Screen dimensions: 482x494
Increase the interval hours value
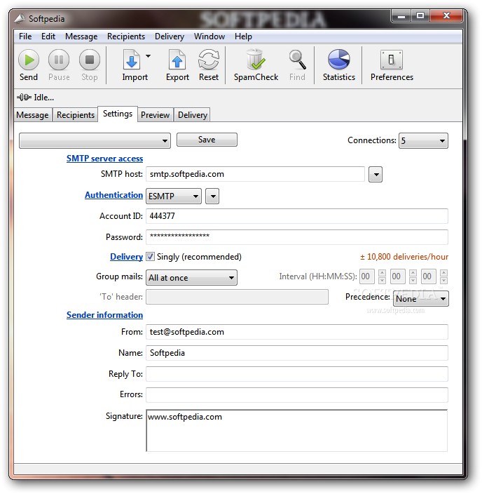pos(382,273)
